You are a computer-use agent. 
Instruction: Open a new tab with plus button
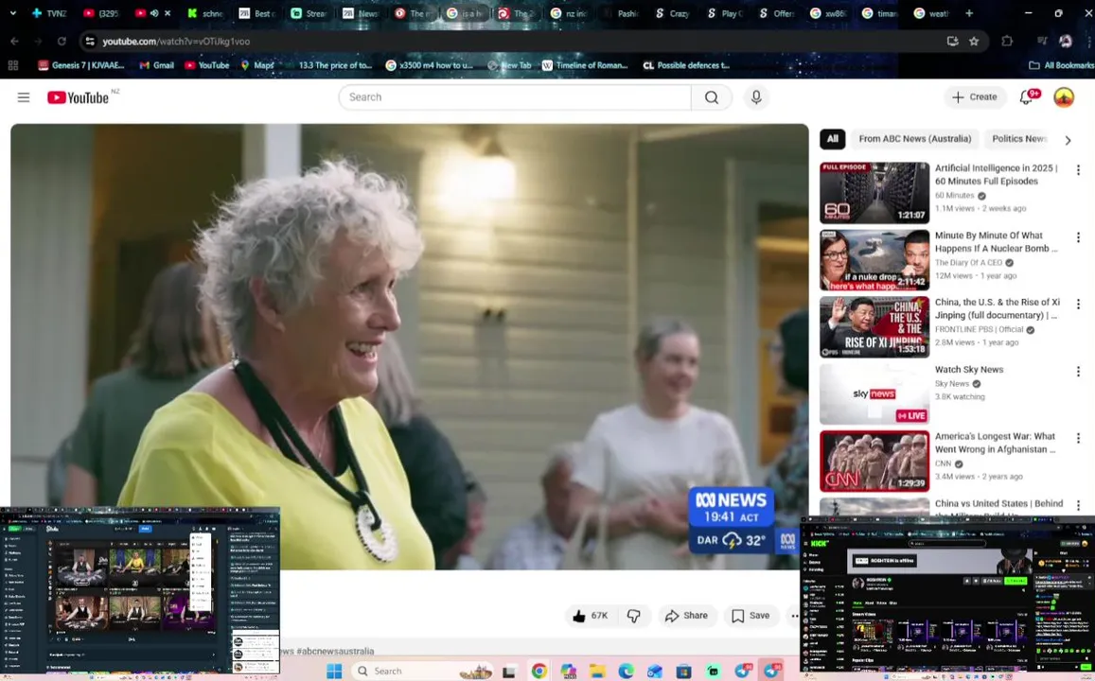click(968, 13)
